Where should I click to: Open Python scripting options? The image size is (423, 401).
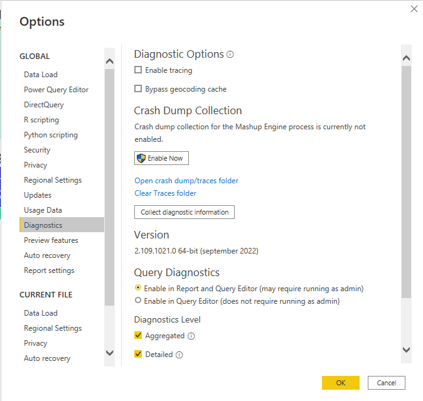pyautogui.click(x=51, y=135)
